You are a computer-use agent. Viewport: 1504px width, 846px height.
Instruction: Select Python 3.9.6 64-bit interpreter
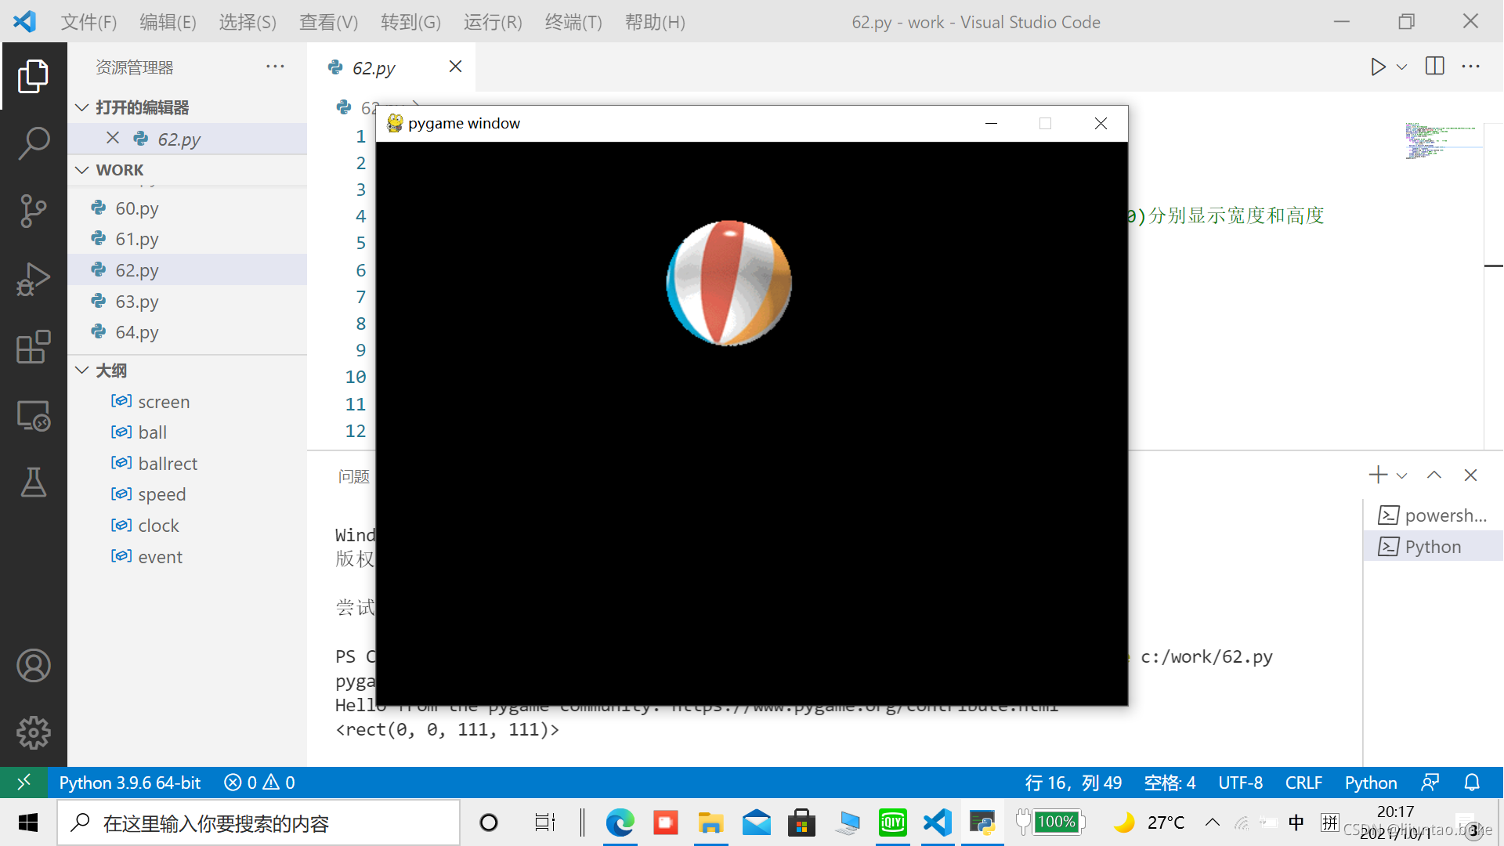(x=130, y=783)
